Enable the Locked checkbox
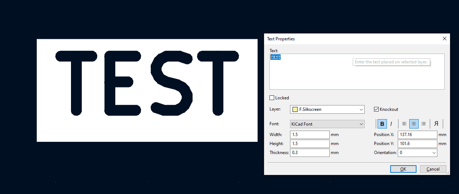The image size is (459, 194). pos(272,98)
